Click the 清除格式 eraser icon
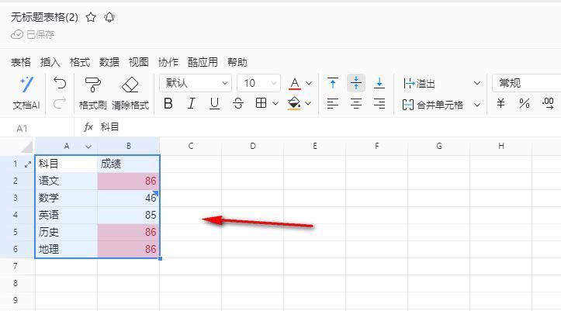The height and width of the screenshot is (311, 561). pos(130,92)
